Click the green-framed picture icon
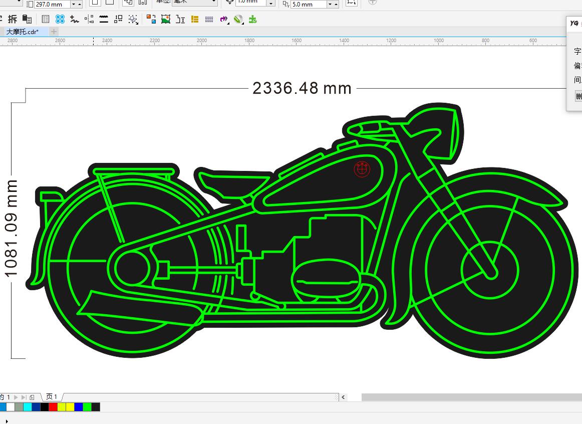Image resolution: width=582 pixels, height=424 pixels. pos(166,19)
